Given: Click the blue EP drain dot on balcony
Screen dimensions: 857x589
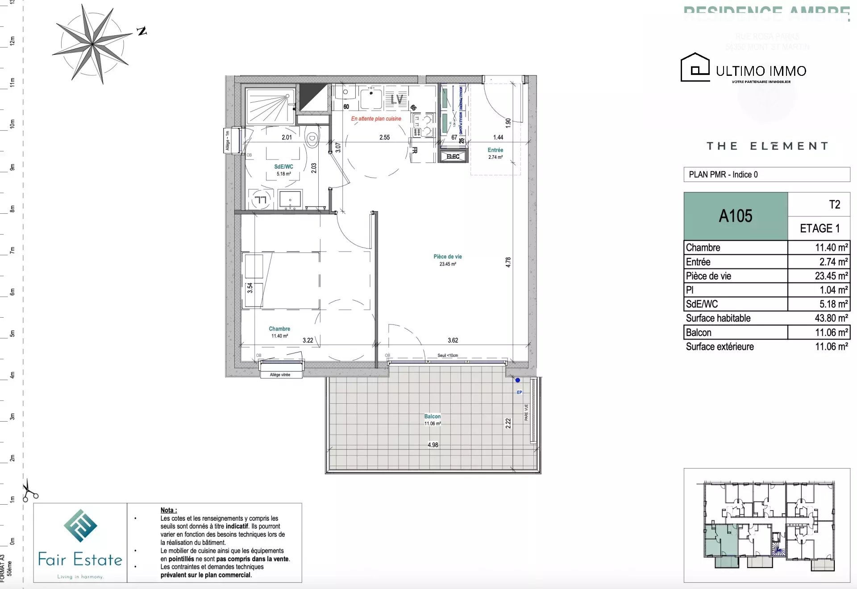Looking at the screenshot, I should 518,380.
